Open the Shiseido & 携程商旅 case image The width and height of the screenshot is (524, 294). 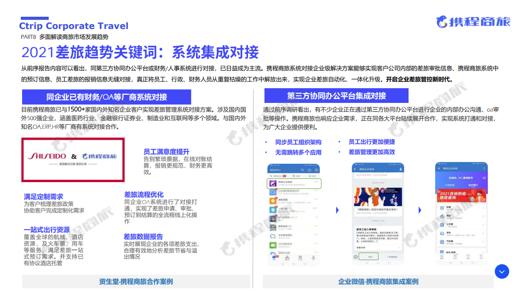point(73,160)
